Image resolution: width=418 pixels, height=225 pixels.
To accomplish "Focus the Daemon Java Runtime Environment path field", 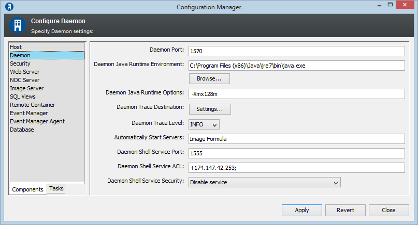I will [x=297, y=66].
